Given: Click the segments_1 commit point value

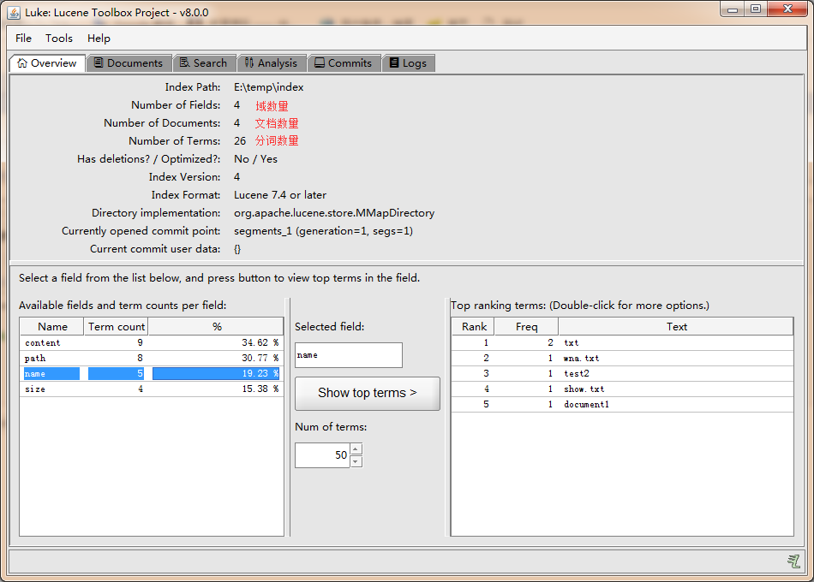Looking at the screenshot, I should [x=323, y=231].
